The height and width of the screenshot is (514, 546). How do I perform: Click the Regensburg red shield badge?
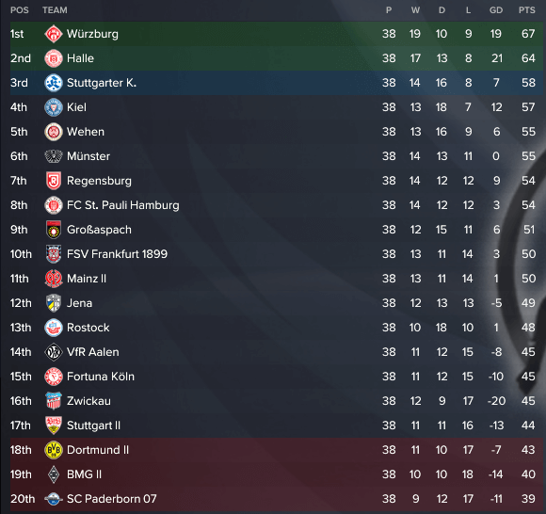[54, 181]
